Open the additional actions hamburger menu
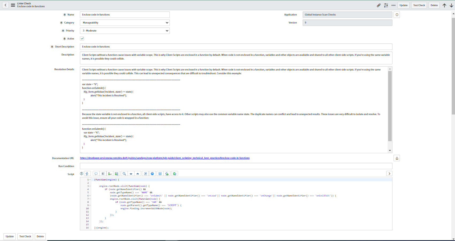The image size is (455, 241). pos(13,5)
